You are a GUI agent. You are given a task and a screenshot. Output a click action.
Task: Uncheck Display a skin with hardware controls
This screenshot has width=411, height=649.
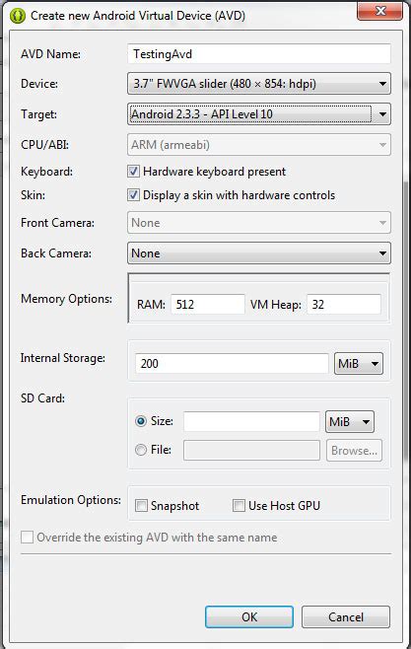pyautogui.click(x=133, y=195)
